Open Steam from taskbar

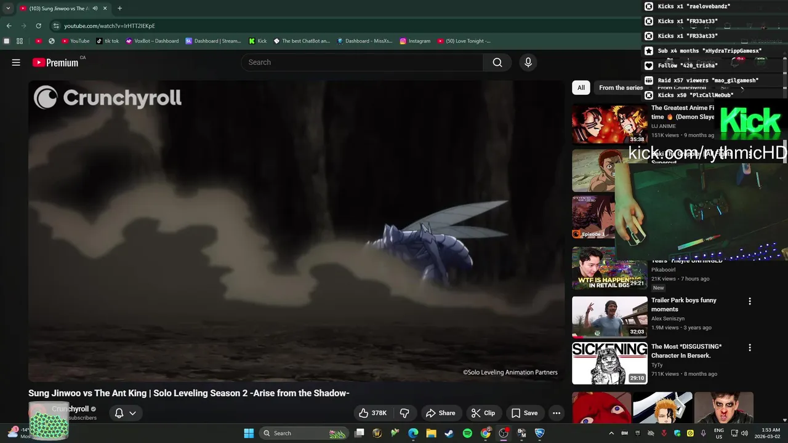pos(449,433)
